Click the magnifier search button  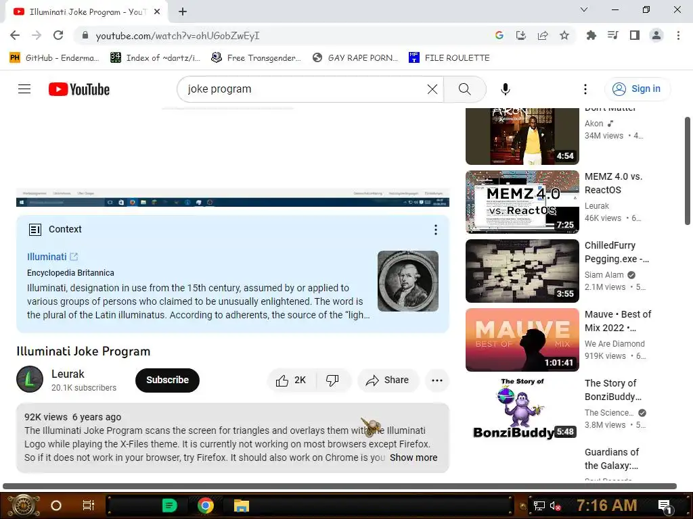click(464, 89)
